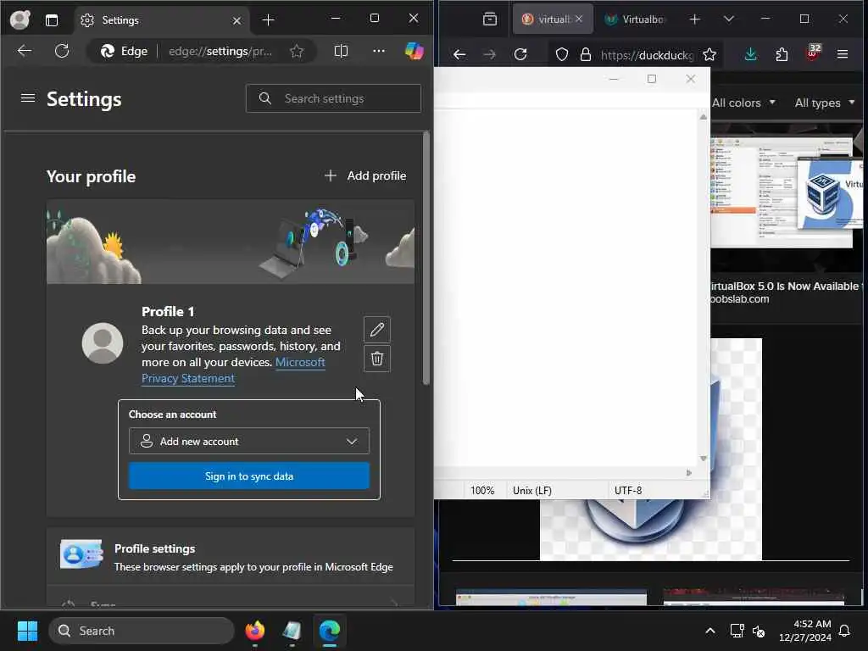The image size is (868, 651).
Task: Open the Firefox view icon left of tabs
Action: [490, 19]
